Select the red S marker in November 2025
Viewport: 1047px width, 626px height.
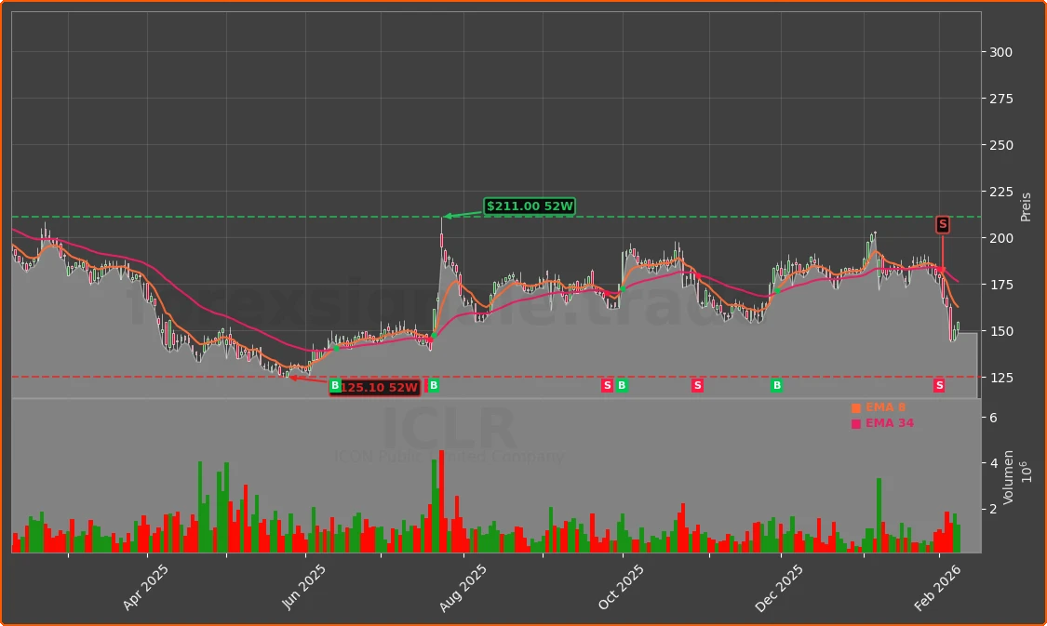tap(697, 386)
